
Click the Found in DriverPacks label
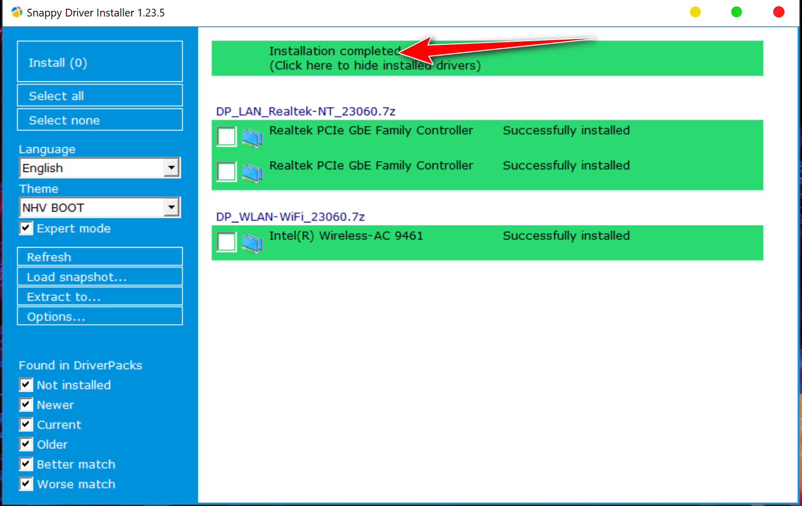click(80, 365)
